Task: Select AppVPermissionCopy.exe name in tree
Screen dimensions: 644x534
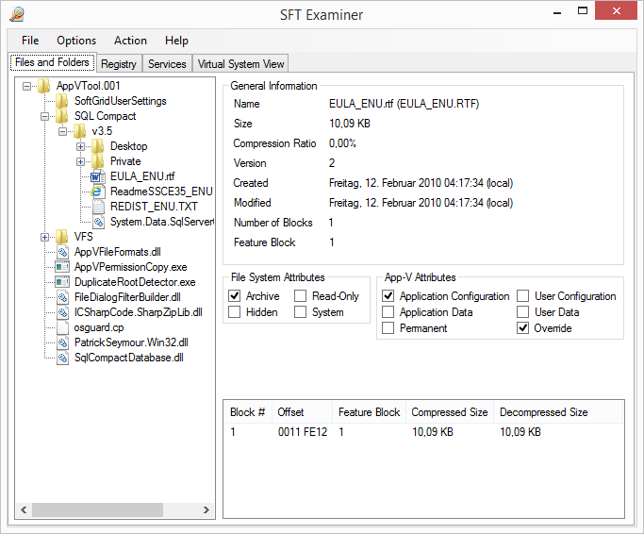Action: 131,267
